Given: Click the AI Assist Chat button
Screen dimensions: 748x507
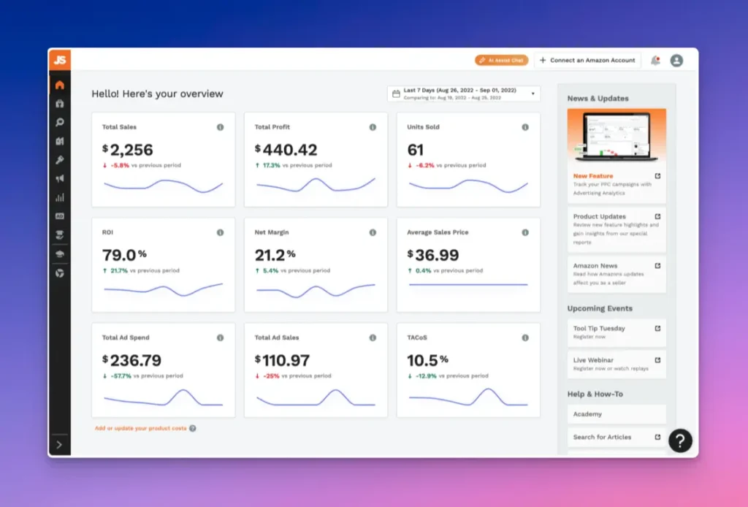Looking at the screenshot, I should [x=501, y=60].
